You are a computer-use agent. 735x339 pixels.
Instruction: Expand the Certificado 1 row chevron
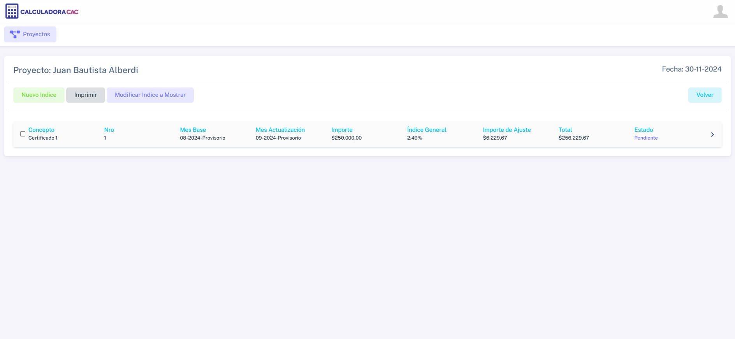pos(712,135)
